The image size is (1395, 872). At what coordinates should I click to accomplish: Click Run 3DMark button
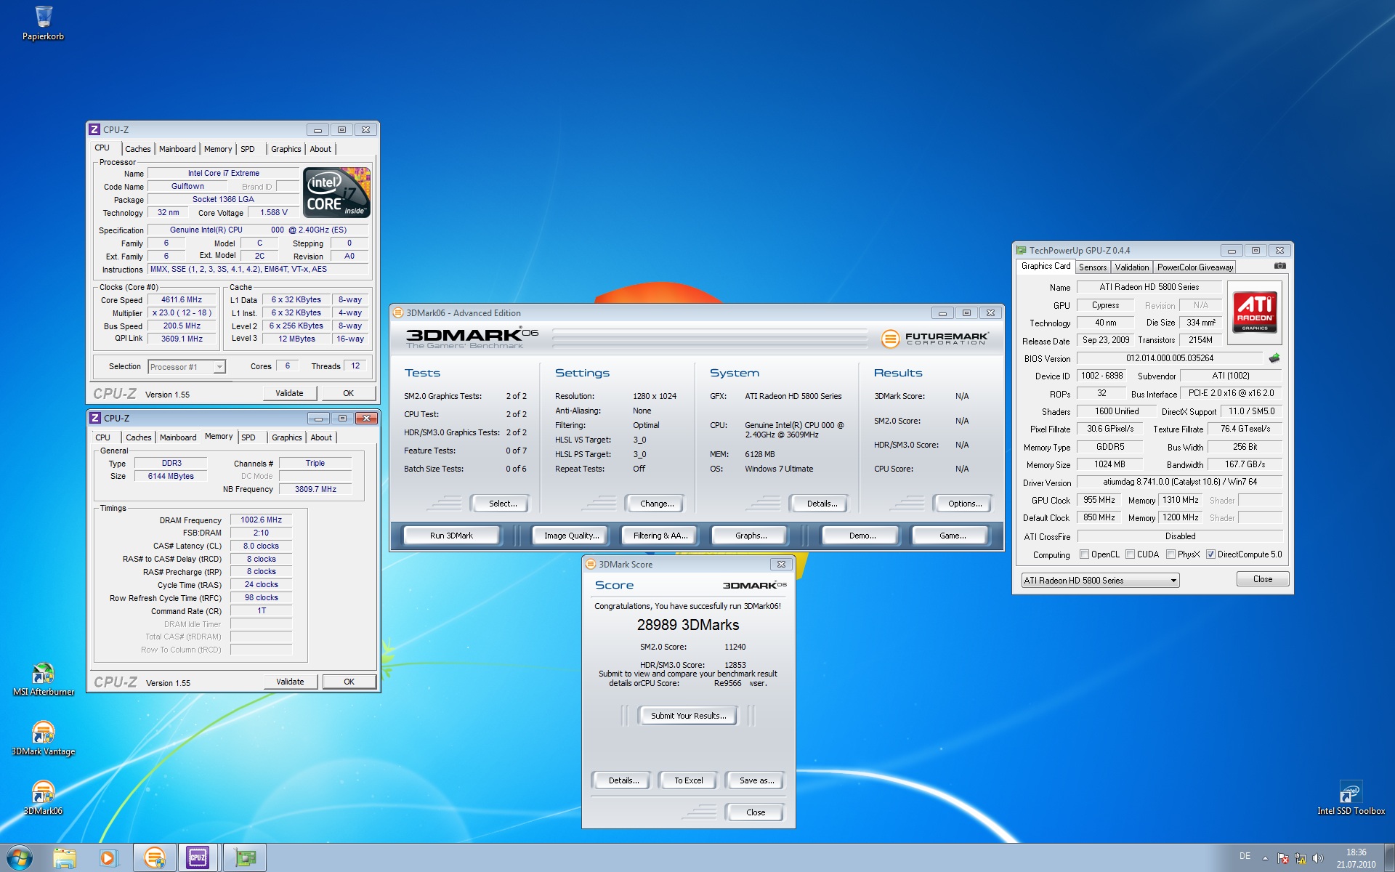pos(451,536)
